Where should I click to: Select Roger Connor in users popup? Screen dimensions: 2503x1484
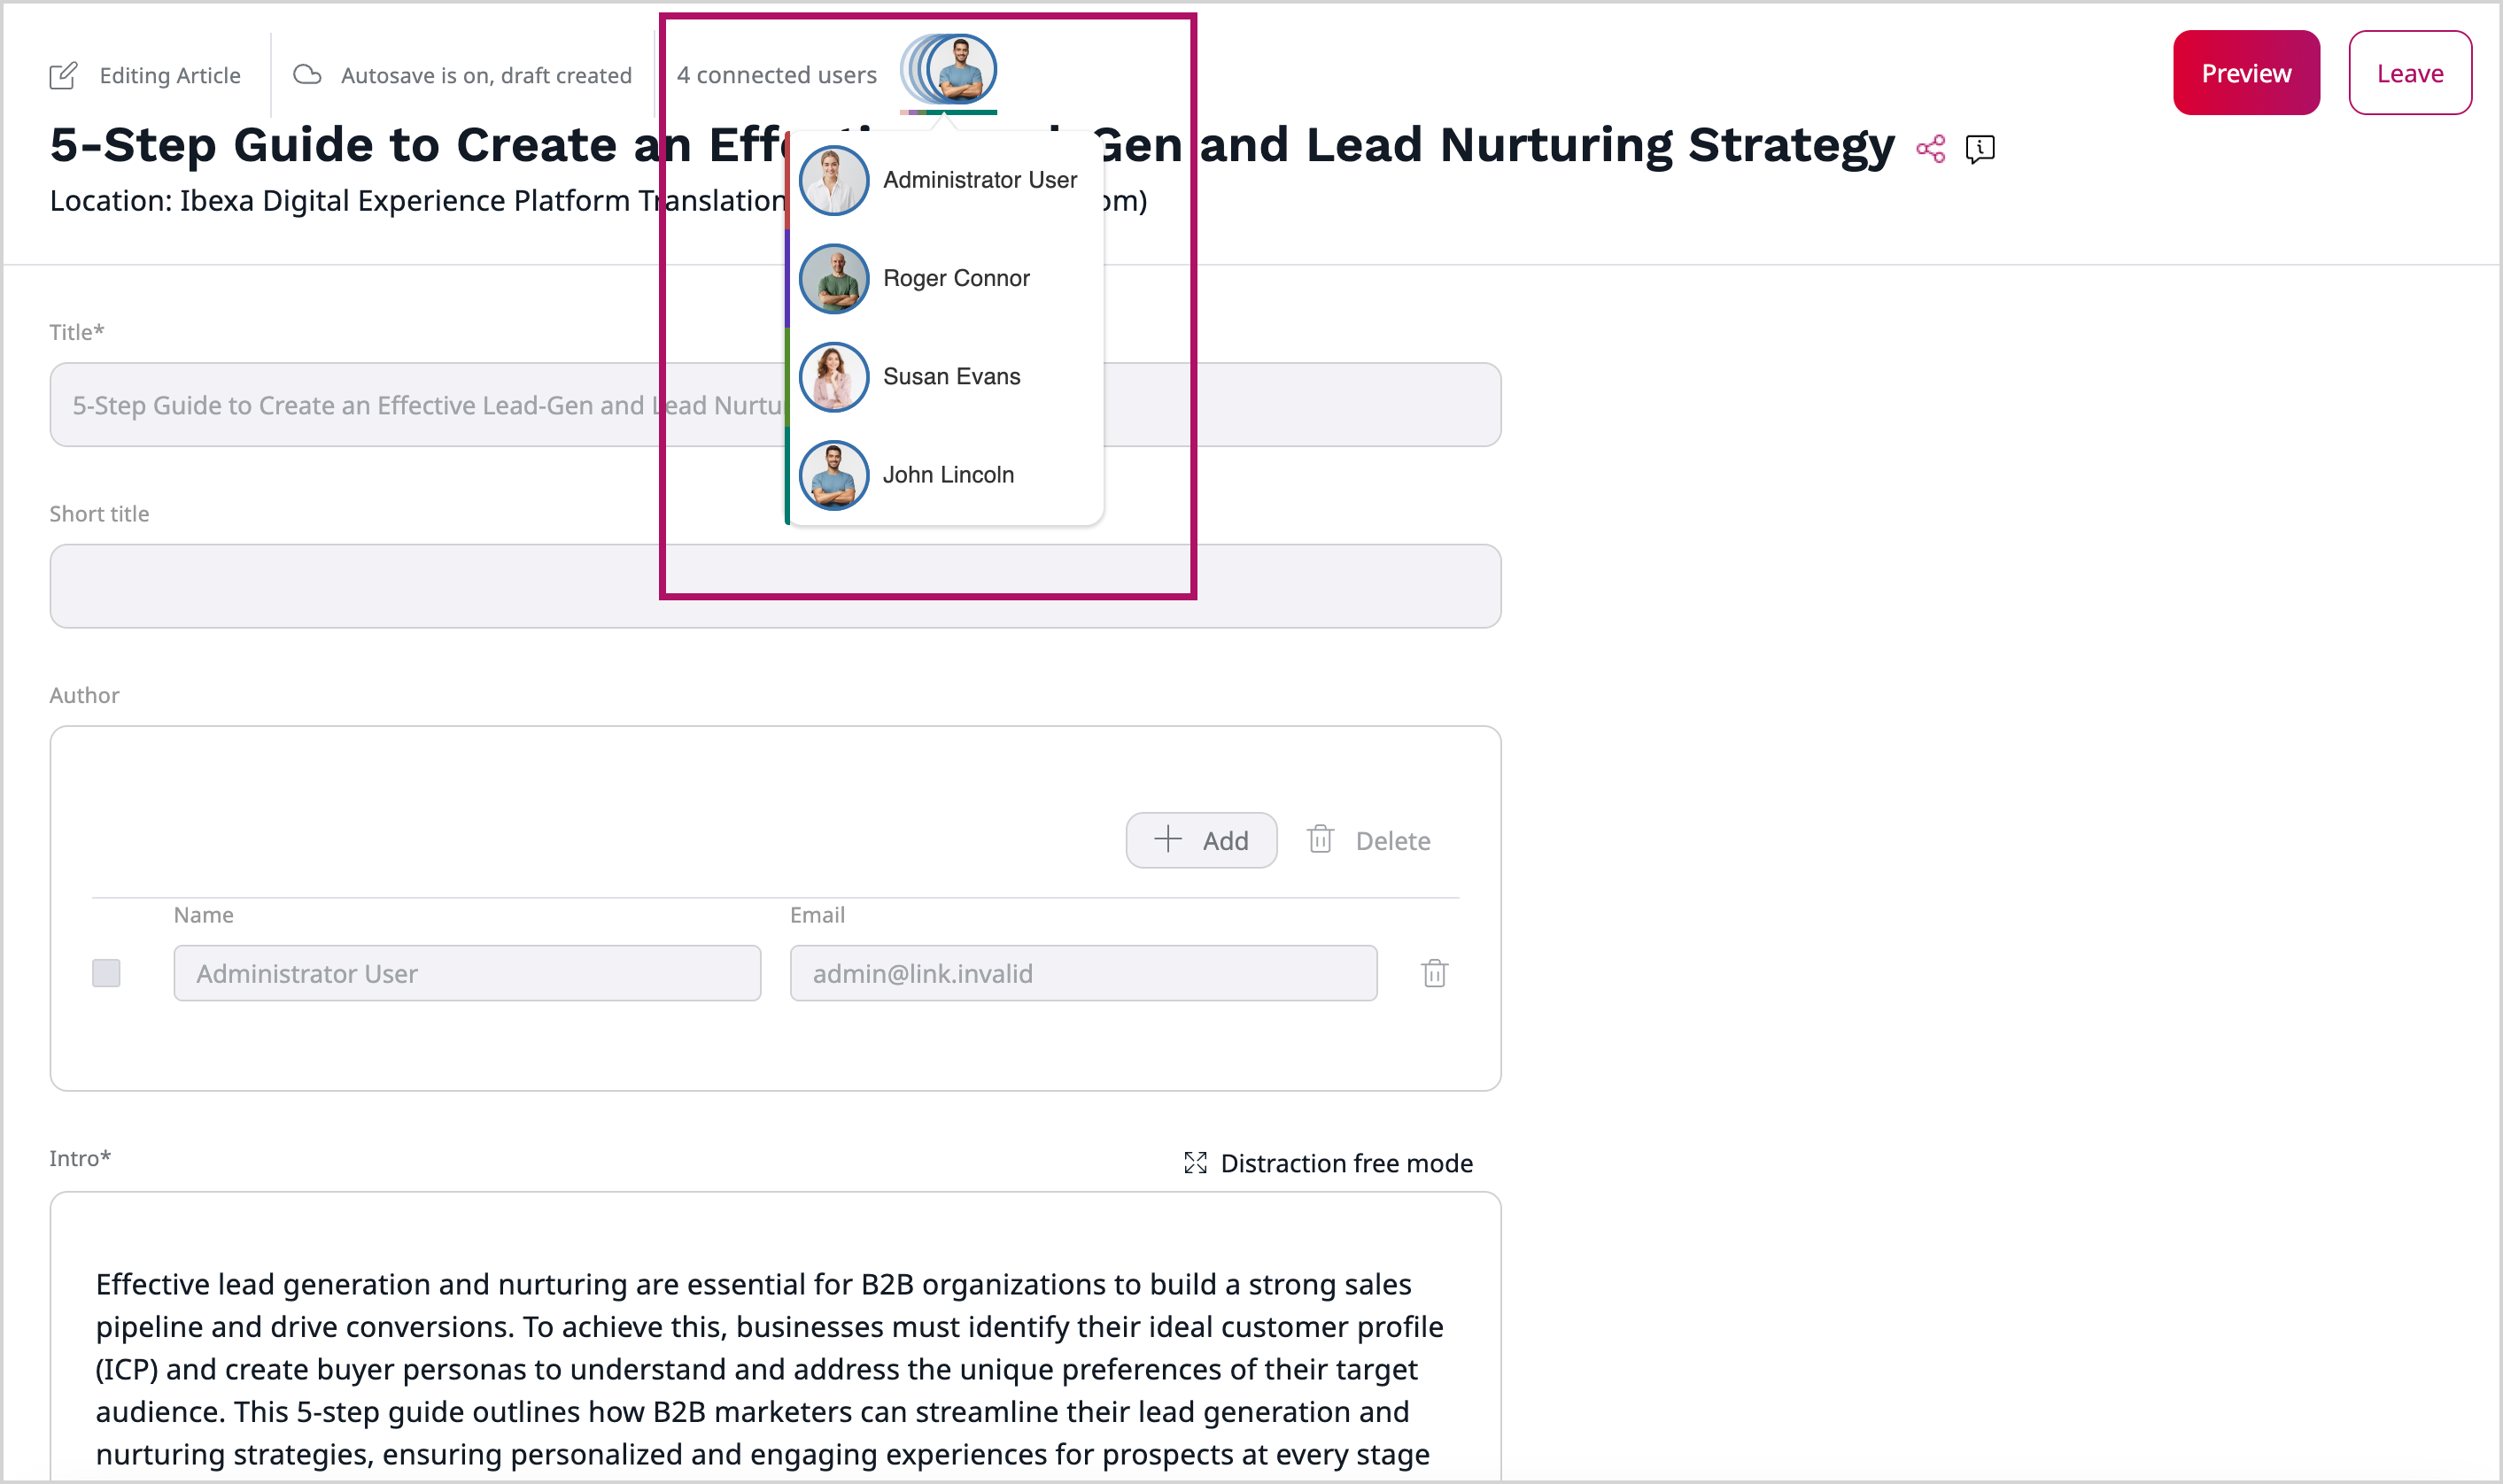pos(955,279)
